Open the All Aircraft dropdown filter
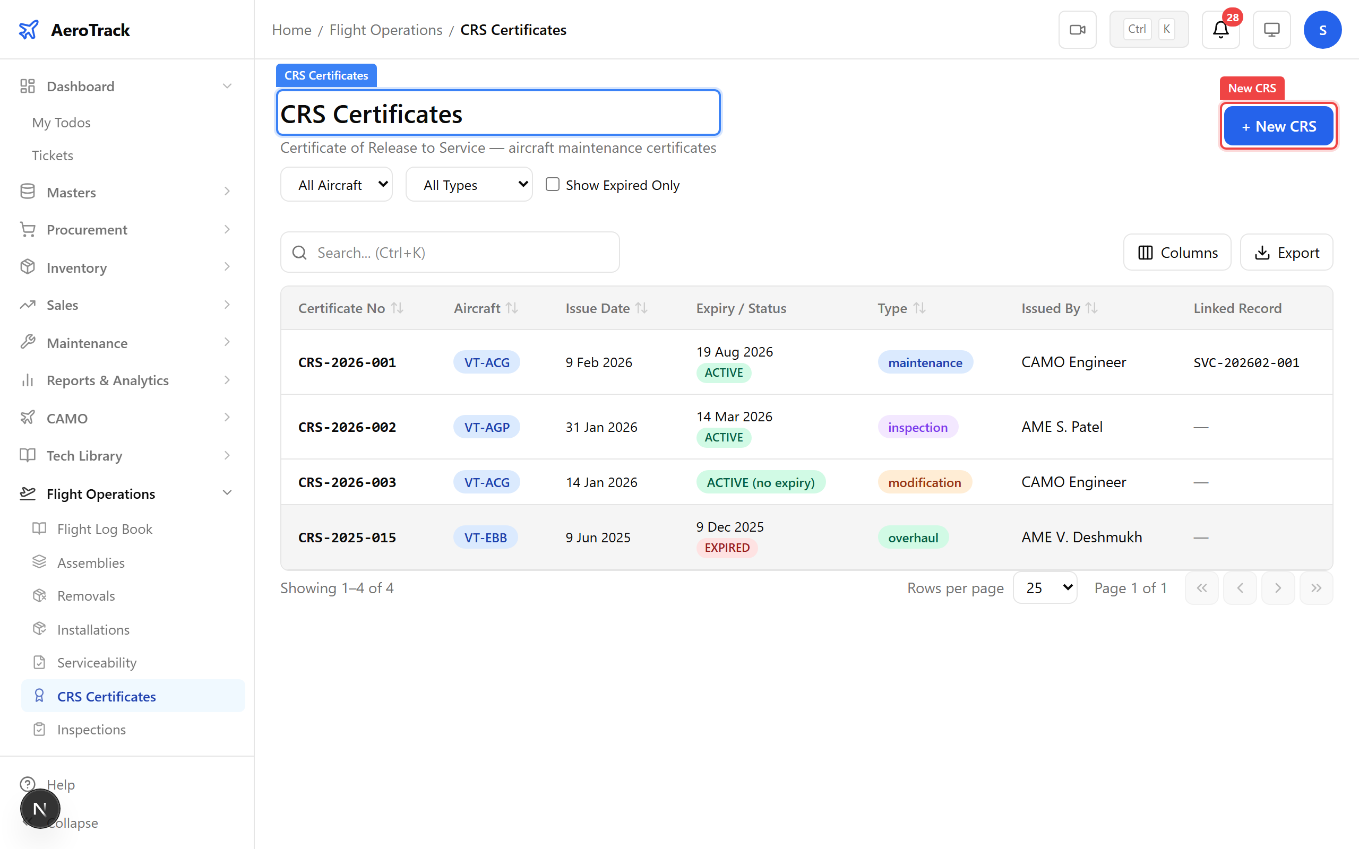The height and width of the screenshot is (849, 1359). 337,184
